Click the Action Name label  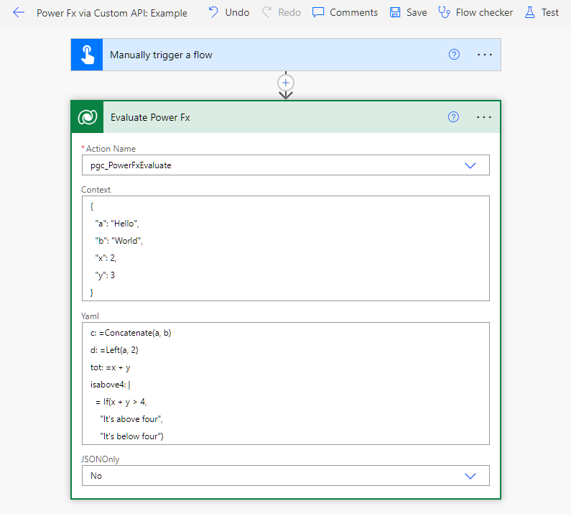[x=111, y=149]
